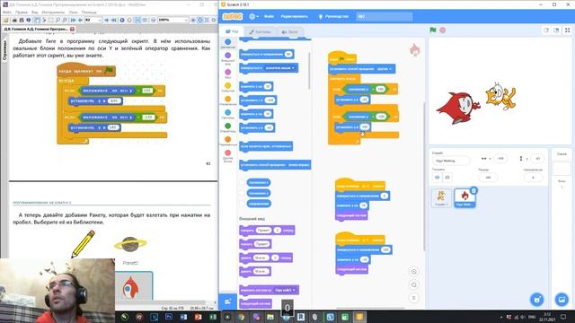575x323 pixels.
Task: Open the Редактировать menu in Scratch
Action: [294, 16]
